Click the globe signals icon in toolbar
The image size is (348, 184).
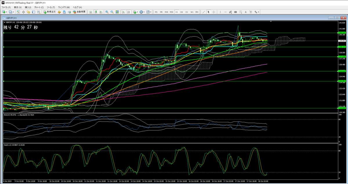(69, 12)
